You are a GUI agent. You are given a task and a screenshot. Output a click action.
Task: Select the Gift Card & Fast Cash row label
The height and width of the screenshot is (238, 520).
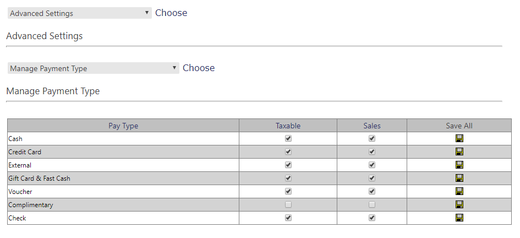coord(39,178)
